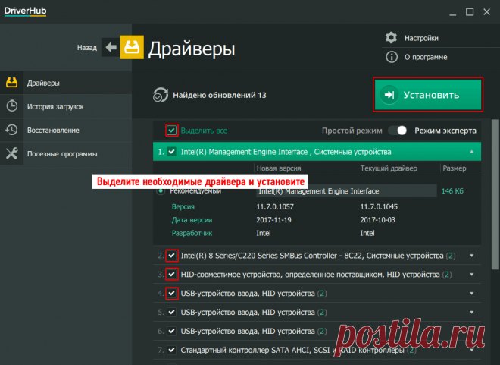Click the Полезные программы tools icon
500x365 pixels.
click(x=12, y=153)
